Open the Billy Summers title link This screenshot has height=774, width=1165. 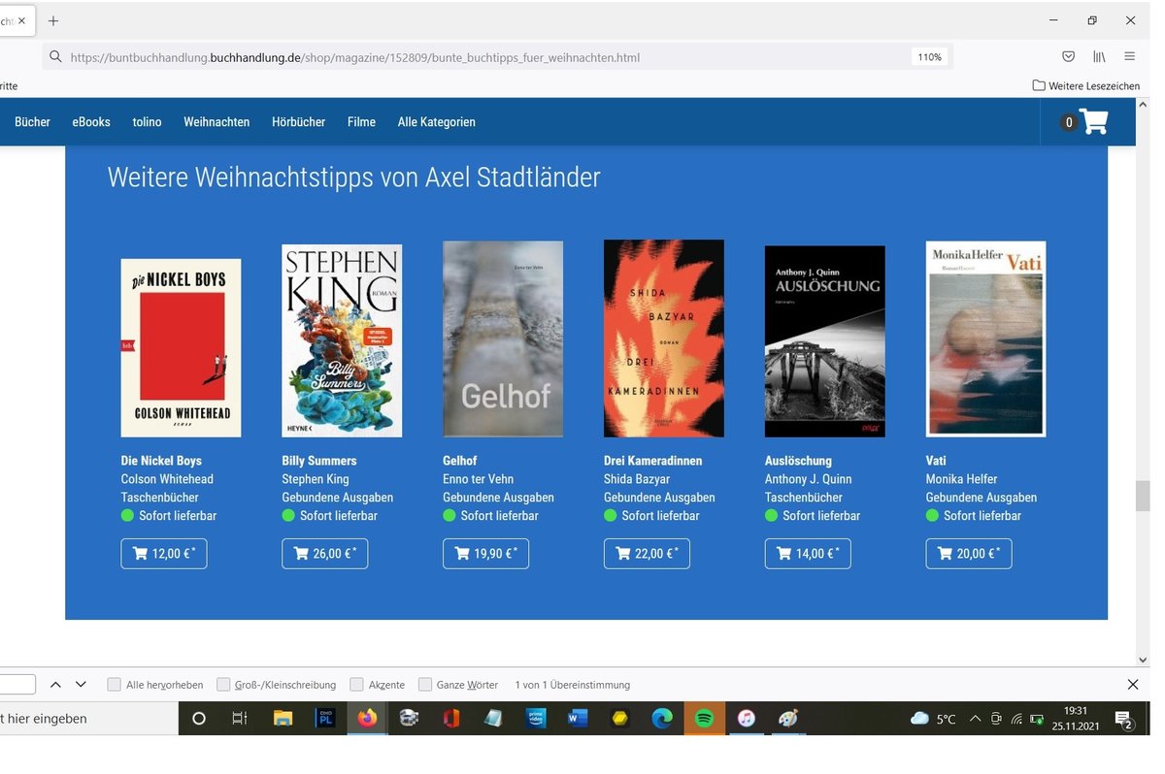point(319,461)
